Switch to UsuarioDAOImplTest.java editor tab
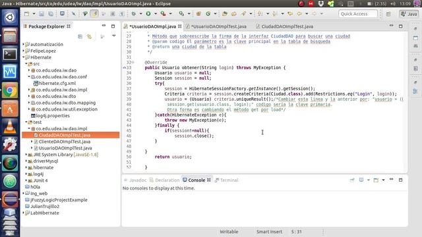This screenshot has height=237, width=422. point(218,26)
